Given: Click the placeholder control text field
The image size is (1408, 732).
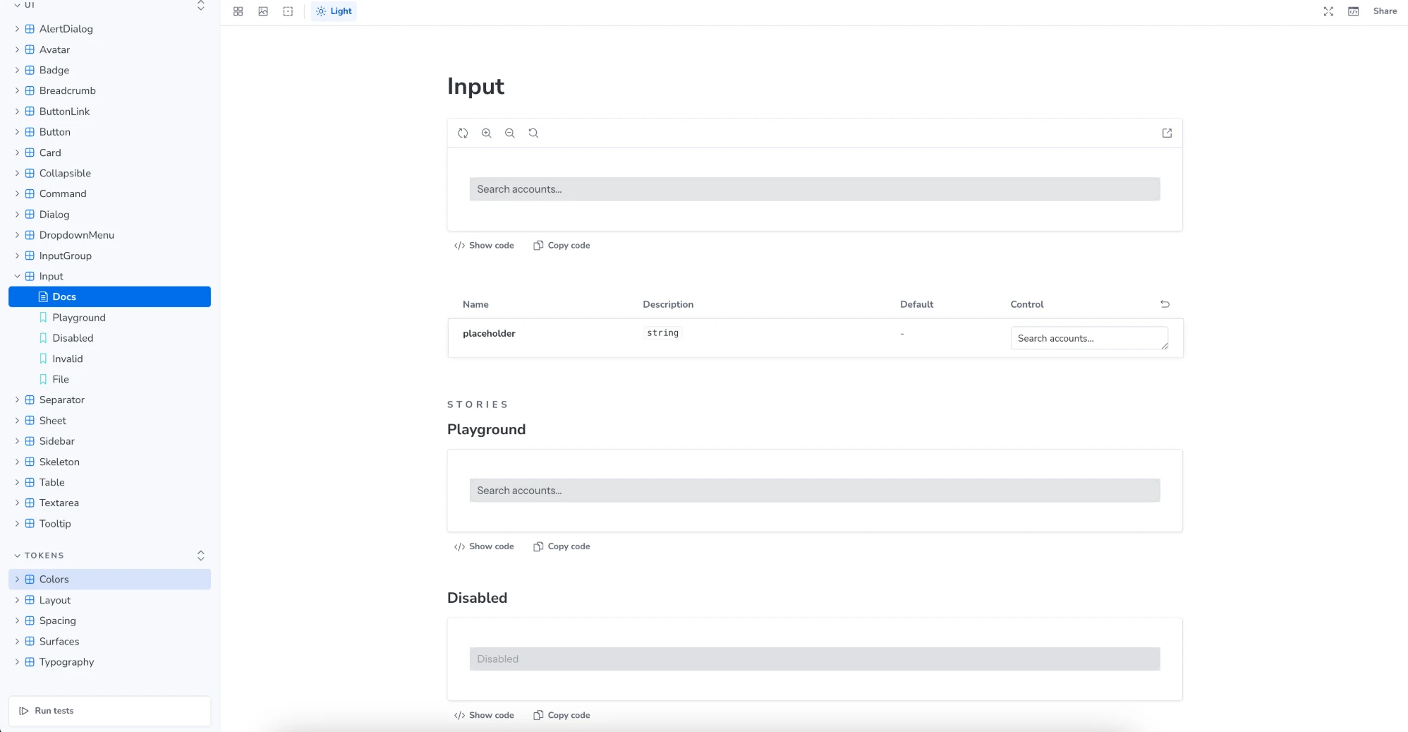Looking at the screenshot, I should point(1089,338).
